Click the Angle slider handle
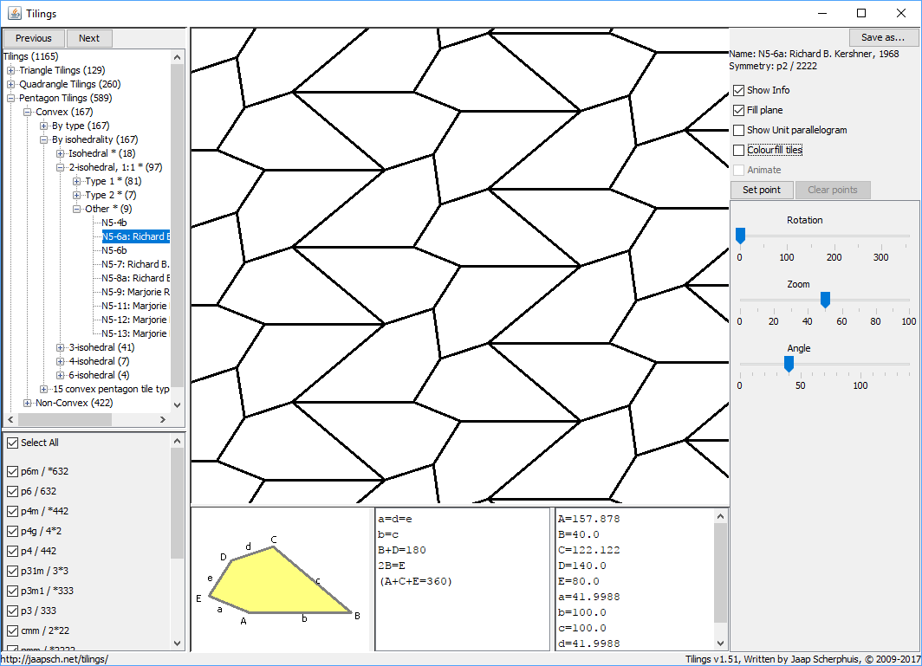This screenshot has height=666, width=922. click(x=789, y=364)
